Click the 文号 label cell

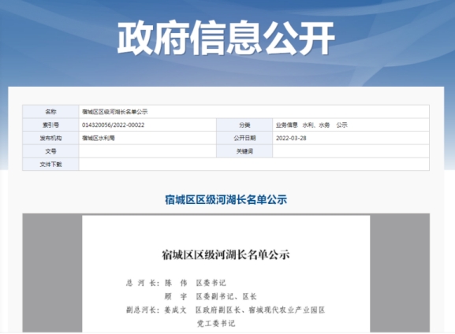tap(50, 151)
